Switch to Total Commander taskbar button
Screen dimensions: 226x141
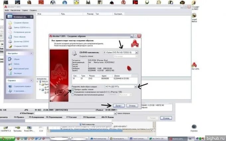pos(138,139)
